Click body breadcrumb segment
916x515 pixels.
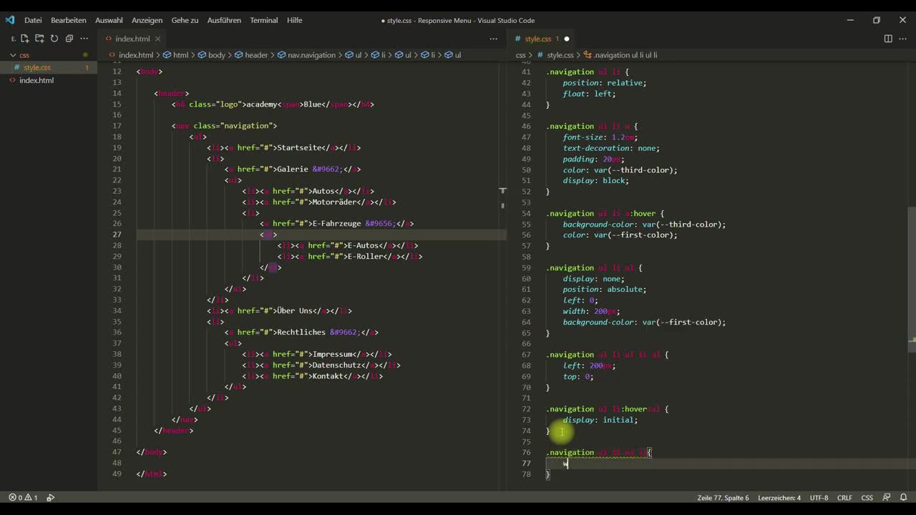pos(212,55)
